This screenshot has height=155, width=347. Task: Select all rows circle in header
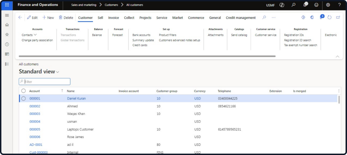click(x=23, y=91)
